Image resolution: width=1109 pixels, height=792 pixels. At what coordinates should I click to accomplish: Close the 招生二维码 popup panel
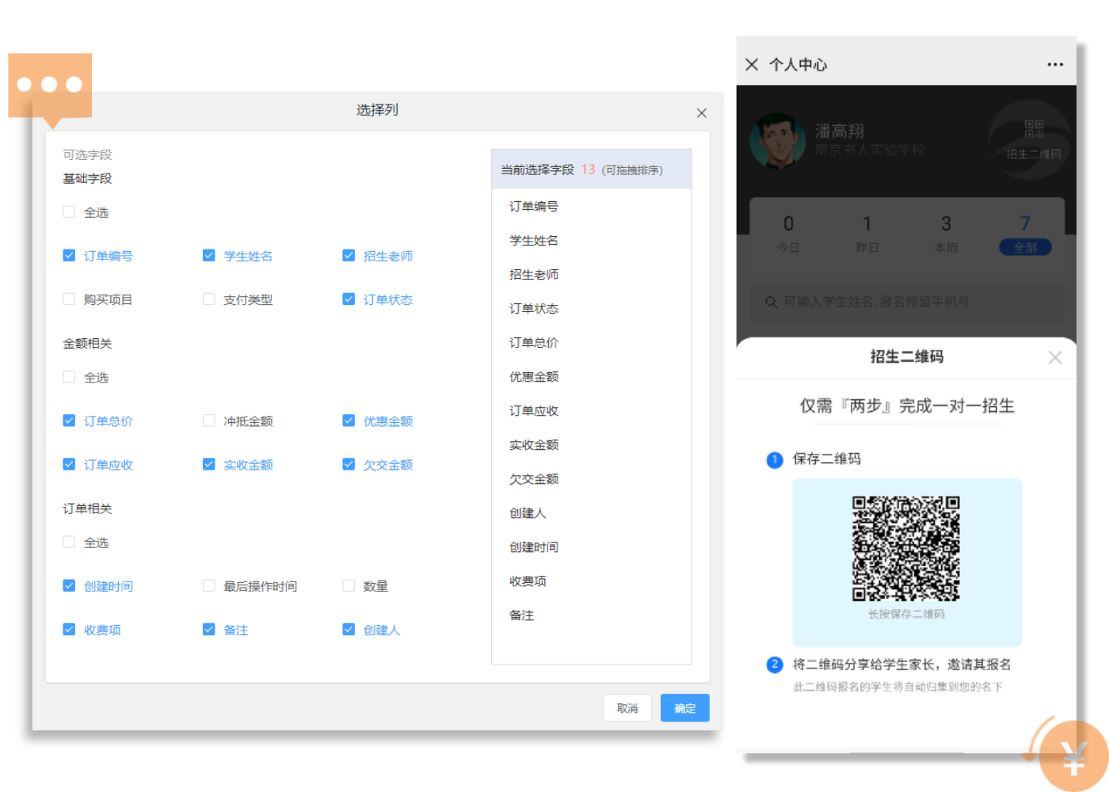pos(1054,357)
